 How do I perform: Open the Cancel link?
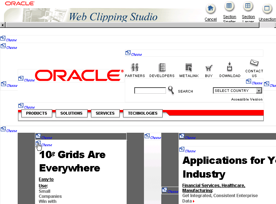pos(211,19)
